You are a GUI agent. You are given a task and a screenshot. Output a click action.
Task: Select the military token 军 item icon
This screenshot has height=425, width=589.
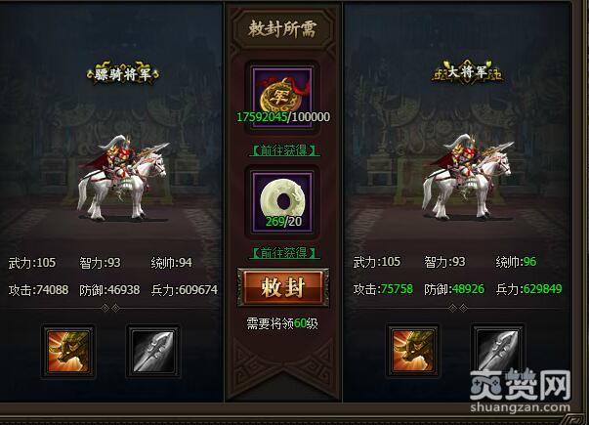pos(283,98)
